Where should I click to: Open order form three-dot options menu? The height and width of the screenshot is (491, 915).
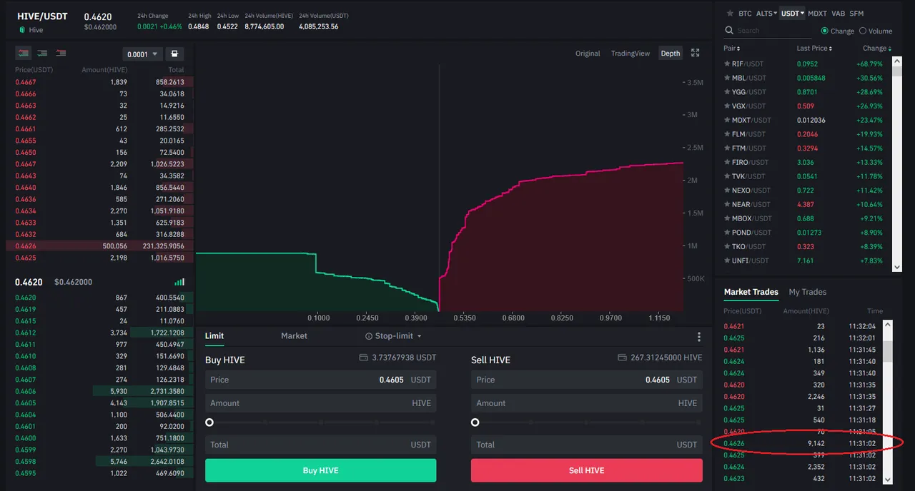click(699, 337)
